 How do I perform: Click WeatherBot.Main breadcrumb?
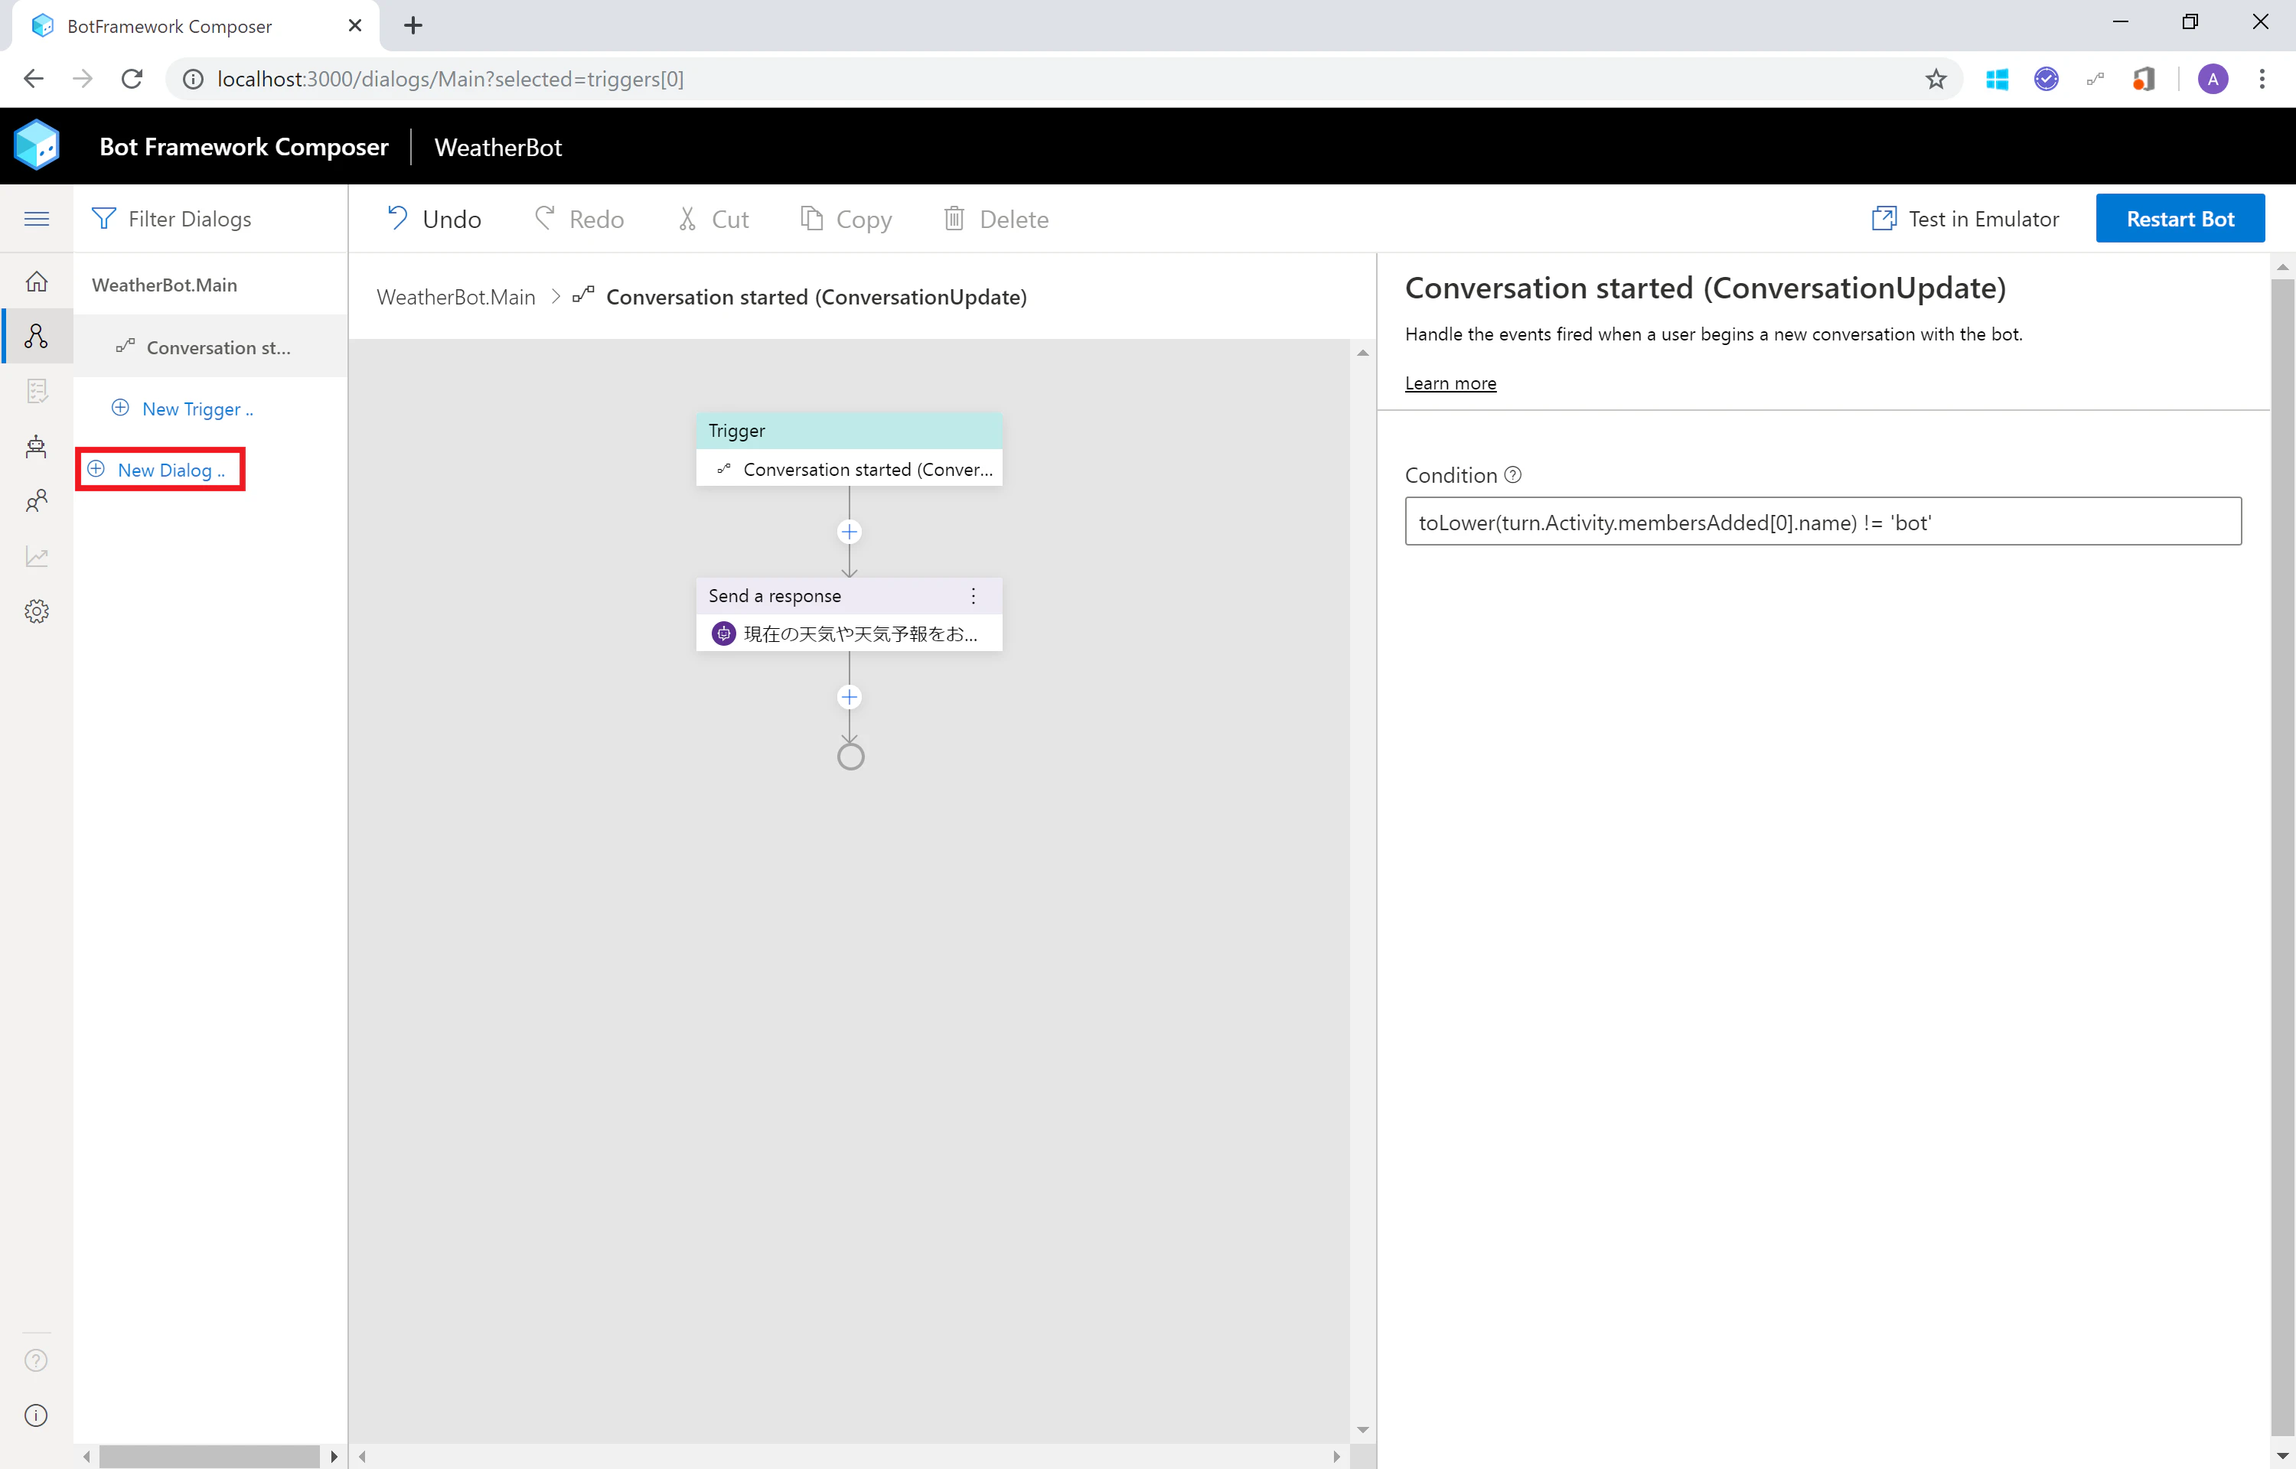[456, 298]
